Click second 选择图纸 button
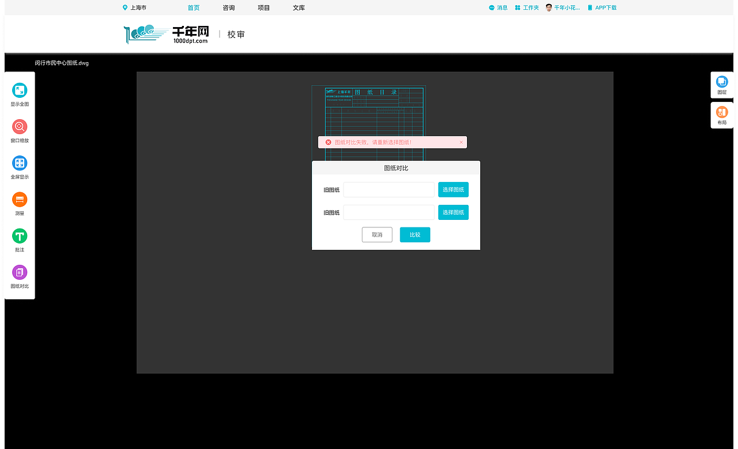738x449 pixels. 453,212
